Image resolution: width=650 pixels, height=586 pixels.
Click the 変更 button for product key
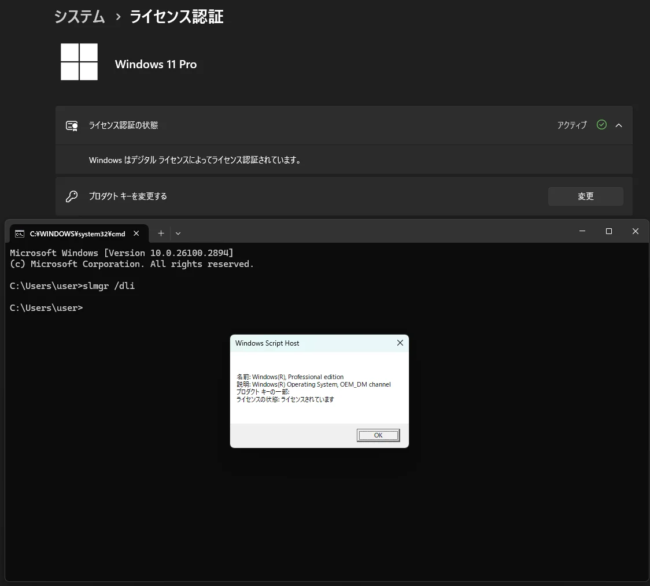[x=585, y=196]
